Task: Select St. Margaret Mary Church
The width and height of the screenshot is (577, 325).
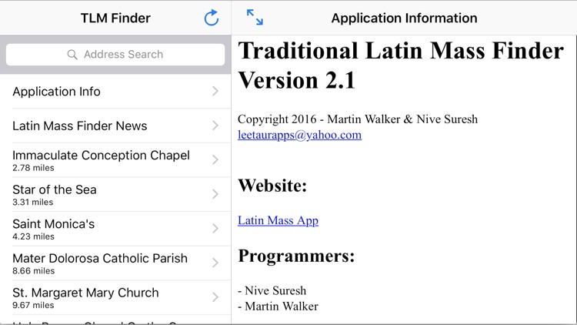Action: 85,297
